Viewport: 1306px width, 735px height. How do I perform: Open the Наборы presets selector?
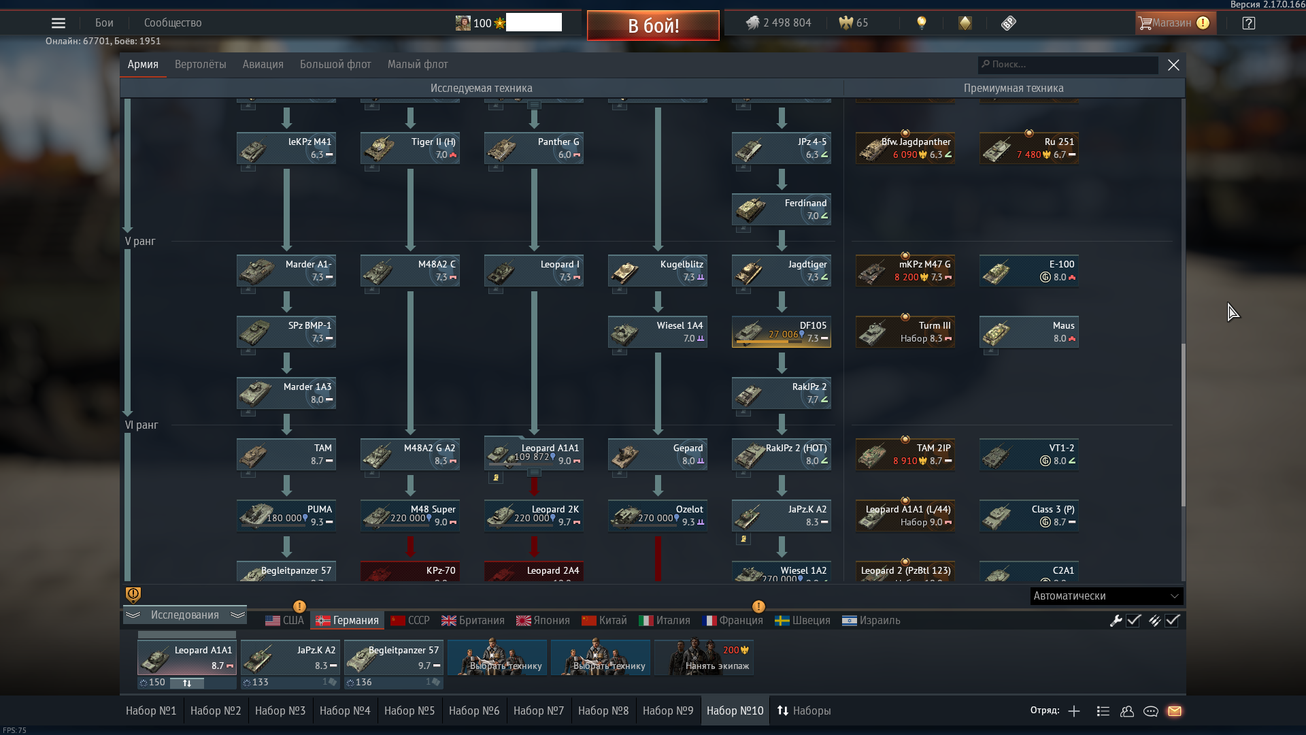(x=804, y=711)
